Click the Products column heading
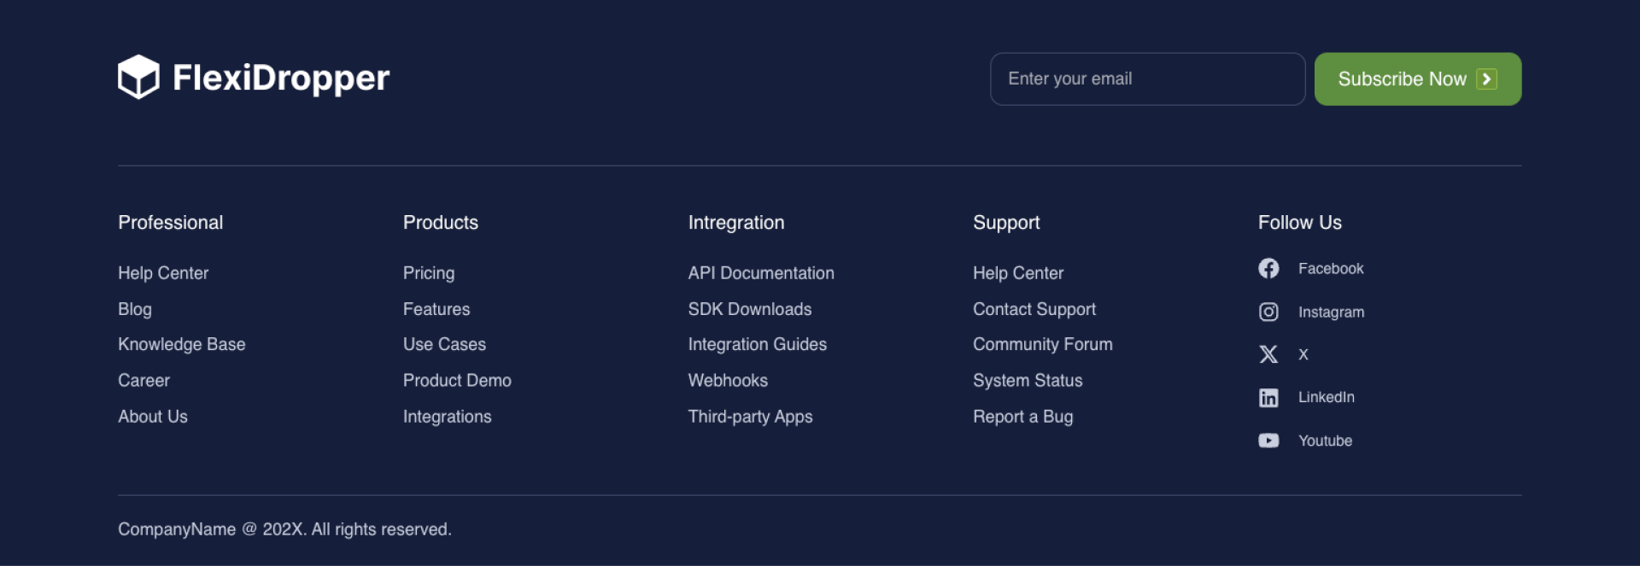 [x=441, y=223]
